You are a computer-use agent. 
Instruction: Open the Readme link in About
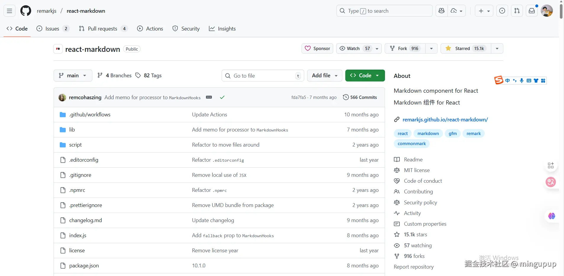point(413,160)
